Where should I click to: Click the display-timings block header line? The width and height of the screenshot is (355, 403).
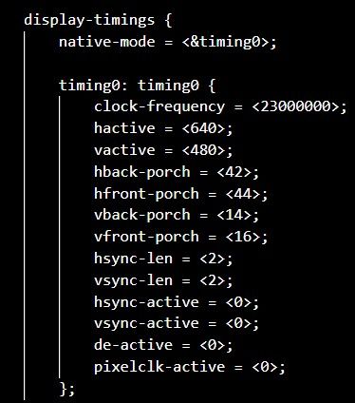[98, 20]
